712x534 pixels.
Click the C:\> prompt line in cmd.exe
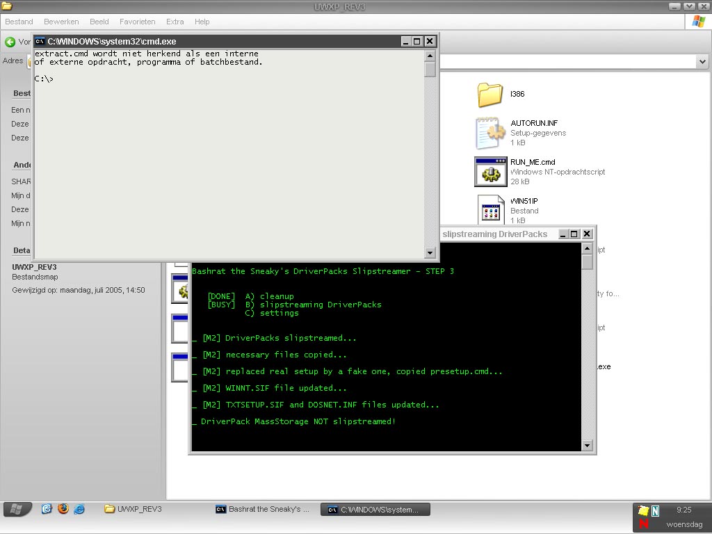point(44,79)
